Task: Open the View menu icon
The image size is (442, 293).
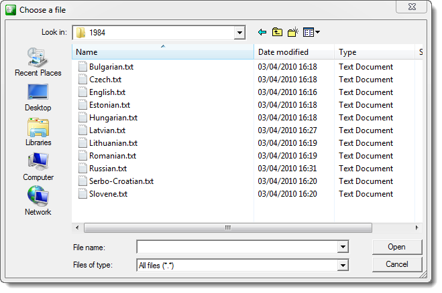Action: (x=311, y=32)
